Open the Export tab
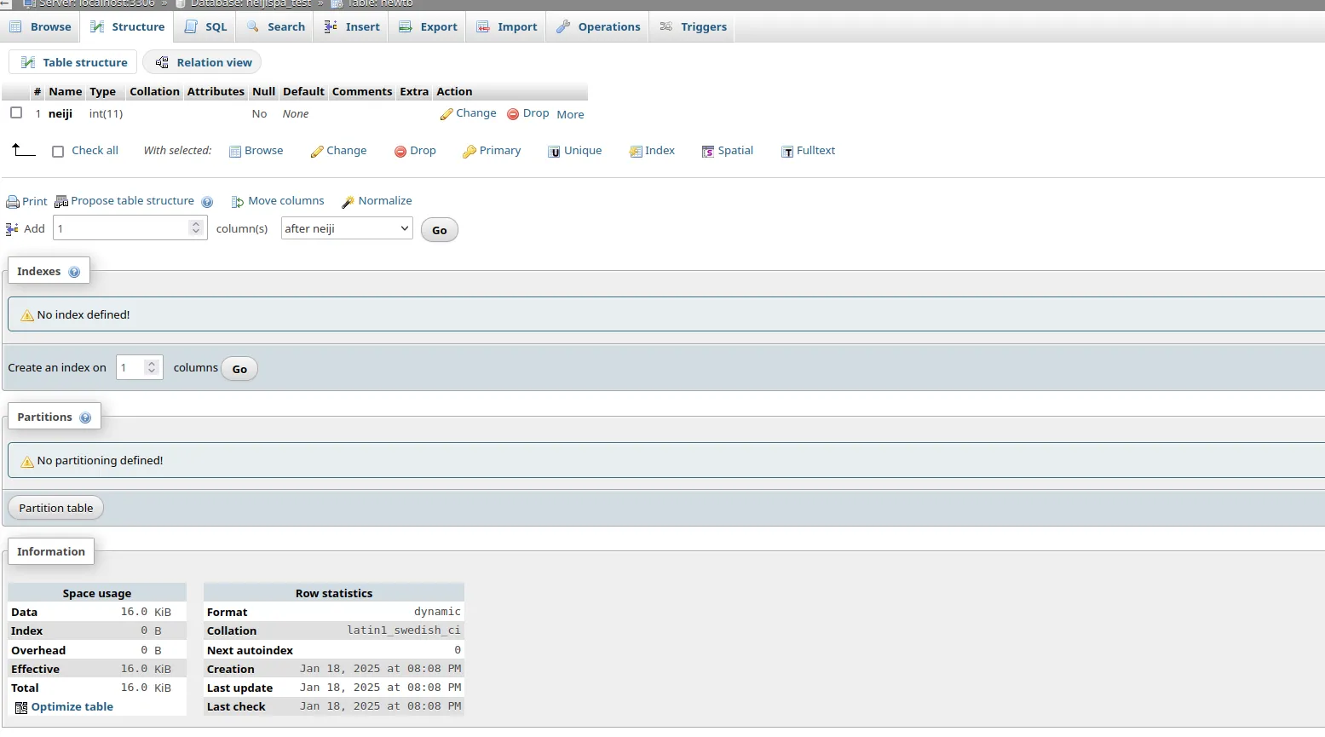Screen dimensions: 1325x737 click(x=429, y=26)
